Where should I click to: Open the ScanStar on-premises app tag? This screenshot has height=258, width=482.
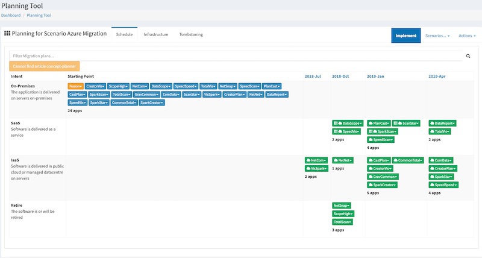(192, 95)
